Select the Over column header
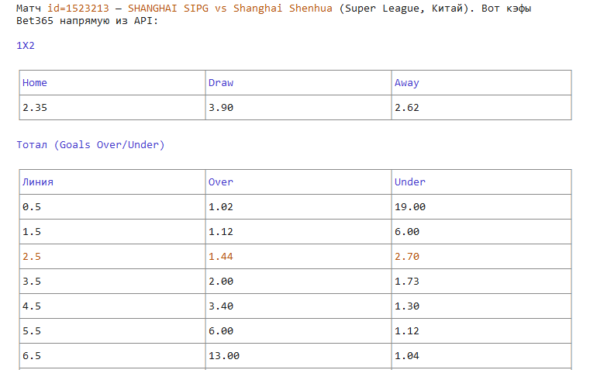This screenshot has width=590, height=370. [x=298, y=182]
